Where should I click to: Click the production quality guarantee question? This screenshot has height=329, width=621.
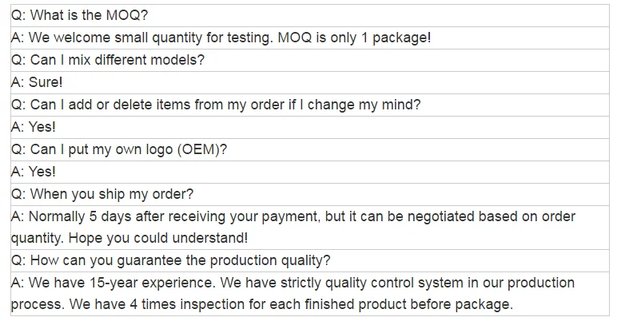[x=171, y=260]
